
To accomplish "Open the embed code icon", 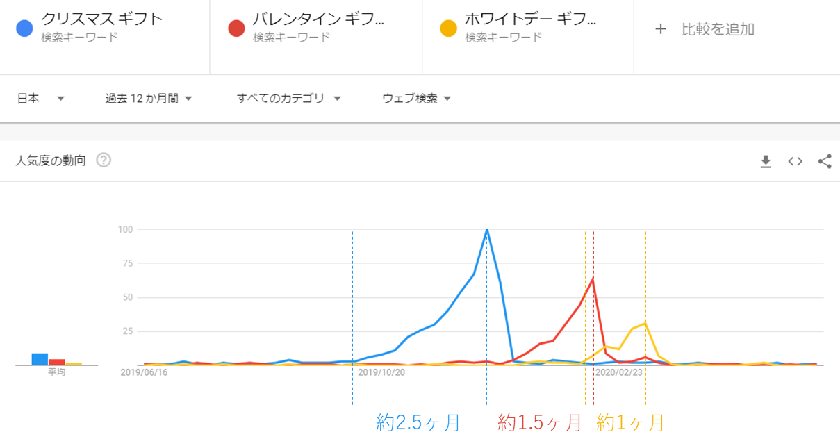I will coord(796,162).
